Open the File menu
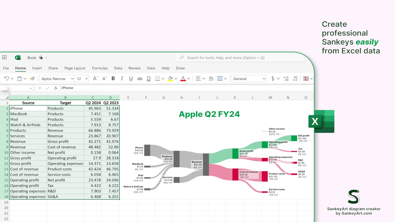 [x=6, y=68]
